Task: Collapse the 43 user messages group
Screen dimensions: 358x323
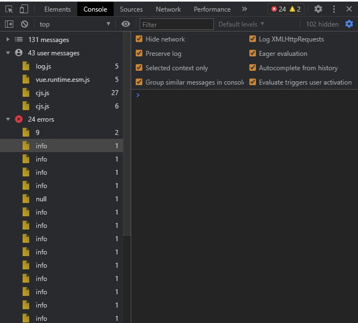Action: pyautogui.click(x=8, y=53)
